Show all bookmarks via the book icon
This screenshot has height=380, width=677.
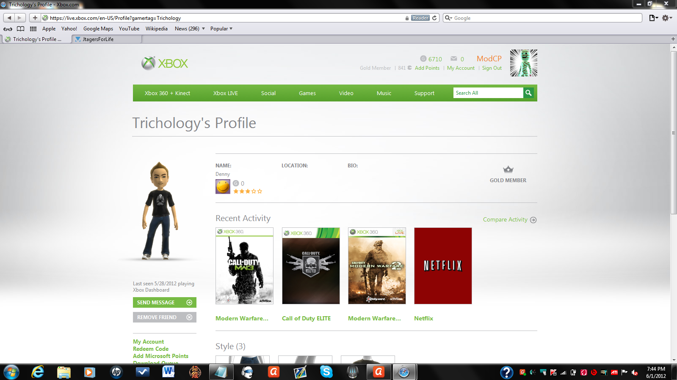(x=20, y=29)
